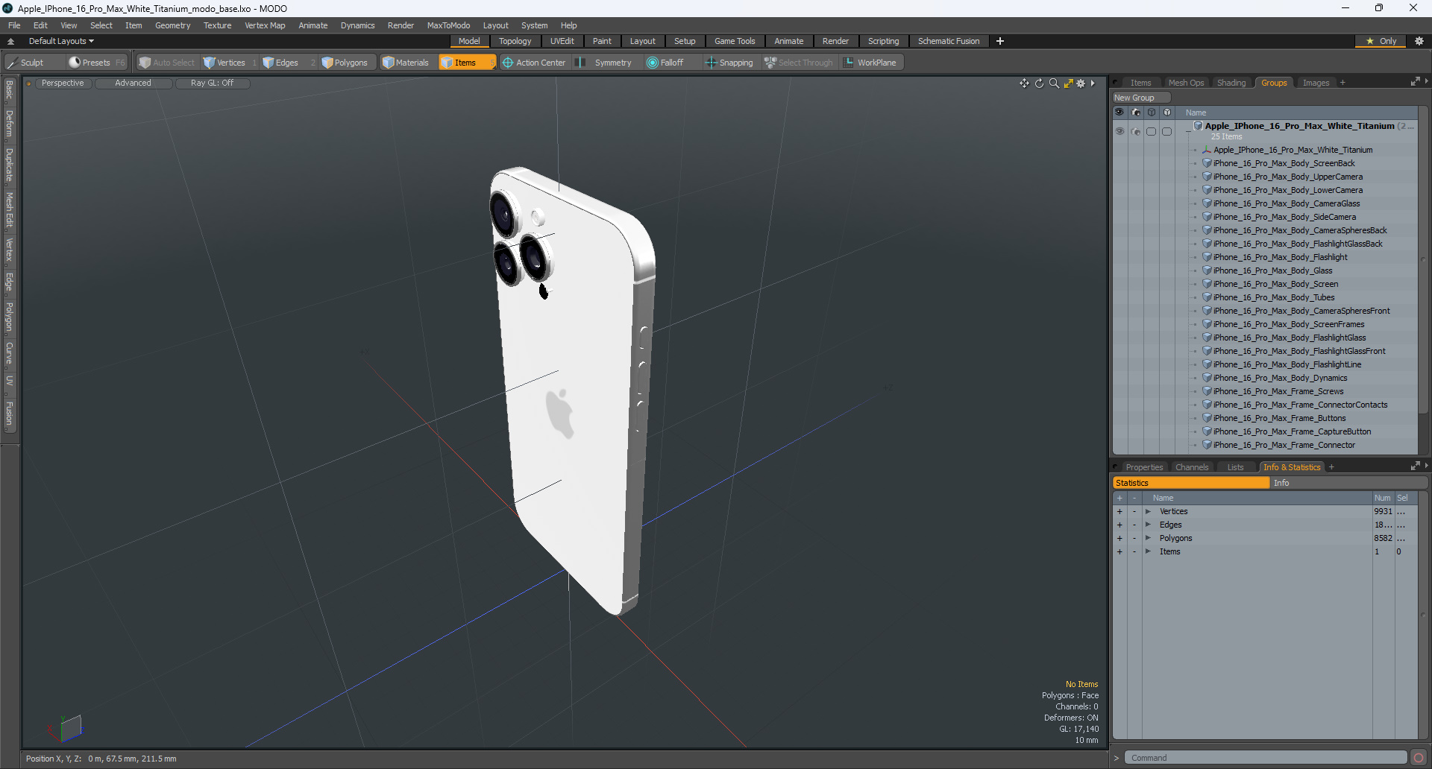Viewport: 1432px width, 769px height.
Task: Expand the Vertices statistics row
Action: point(1148,511)
